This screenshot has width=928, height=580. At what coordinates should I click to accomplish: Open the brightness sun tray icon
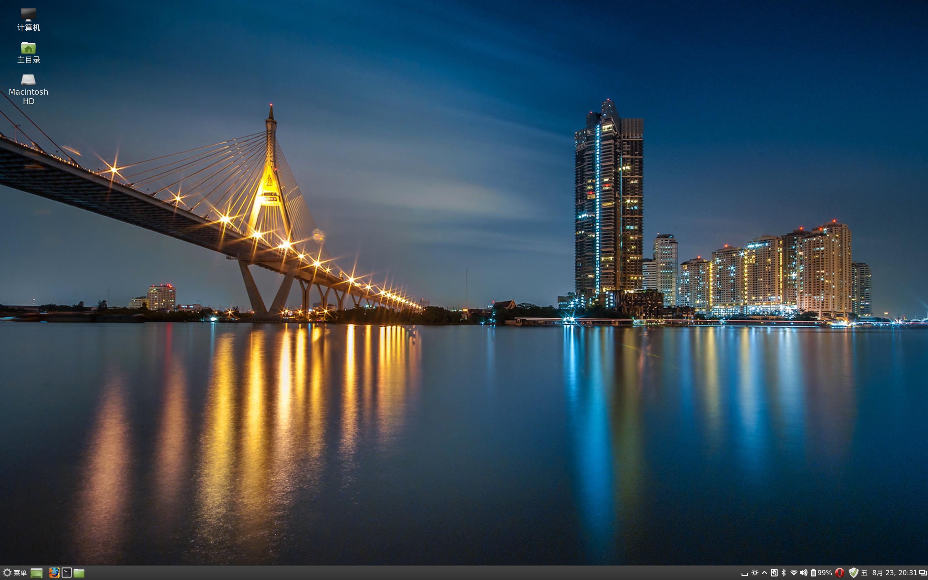755,573
